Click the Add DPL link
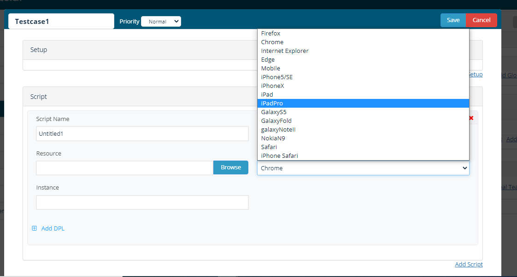 tap(53, 228)
